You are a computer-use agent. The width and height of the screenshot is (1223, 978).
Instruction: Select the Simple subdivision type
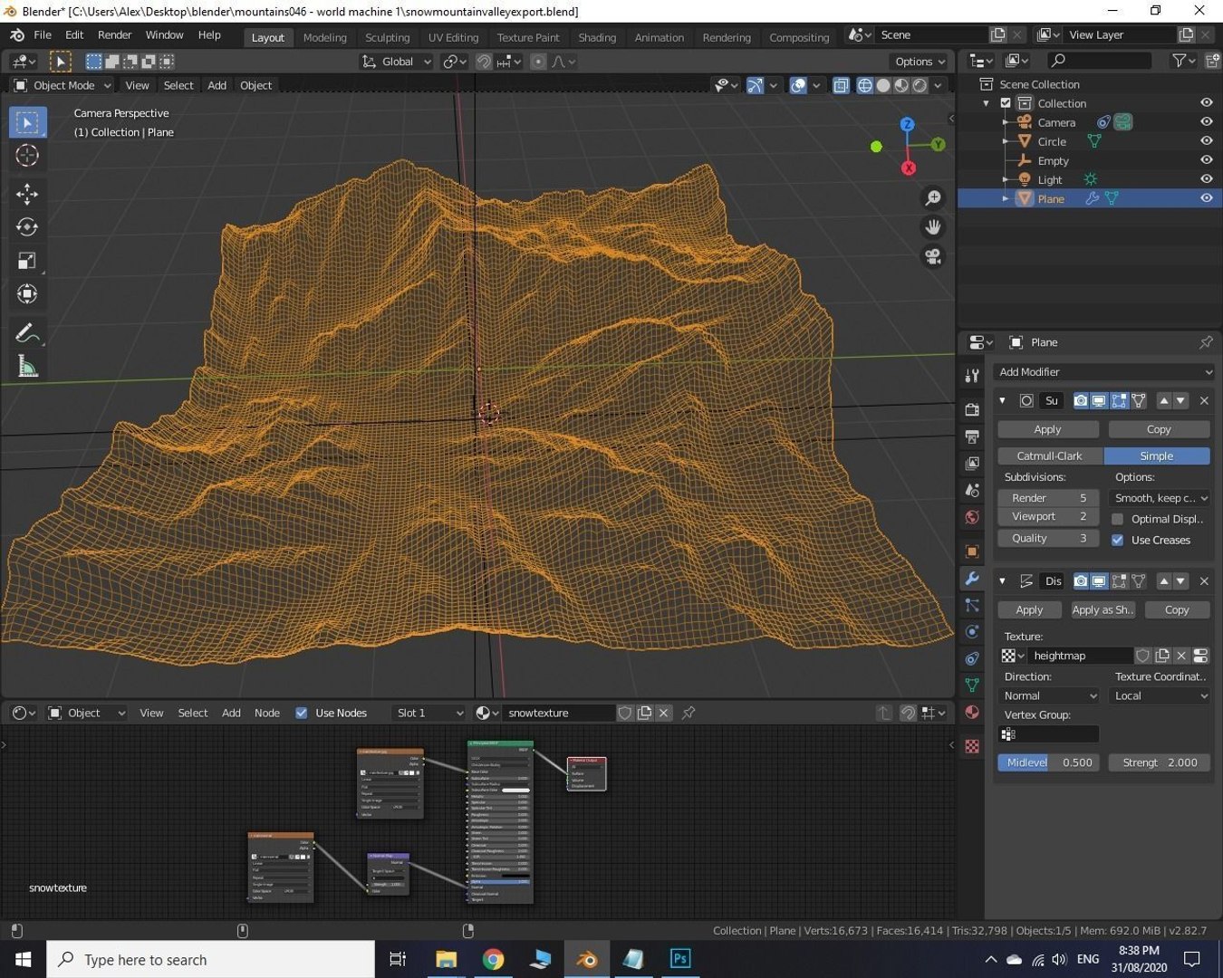[x=1157, y=455]
